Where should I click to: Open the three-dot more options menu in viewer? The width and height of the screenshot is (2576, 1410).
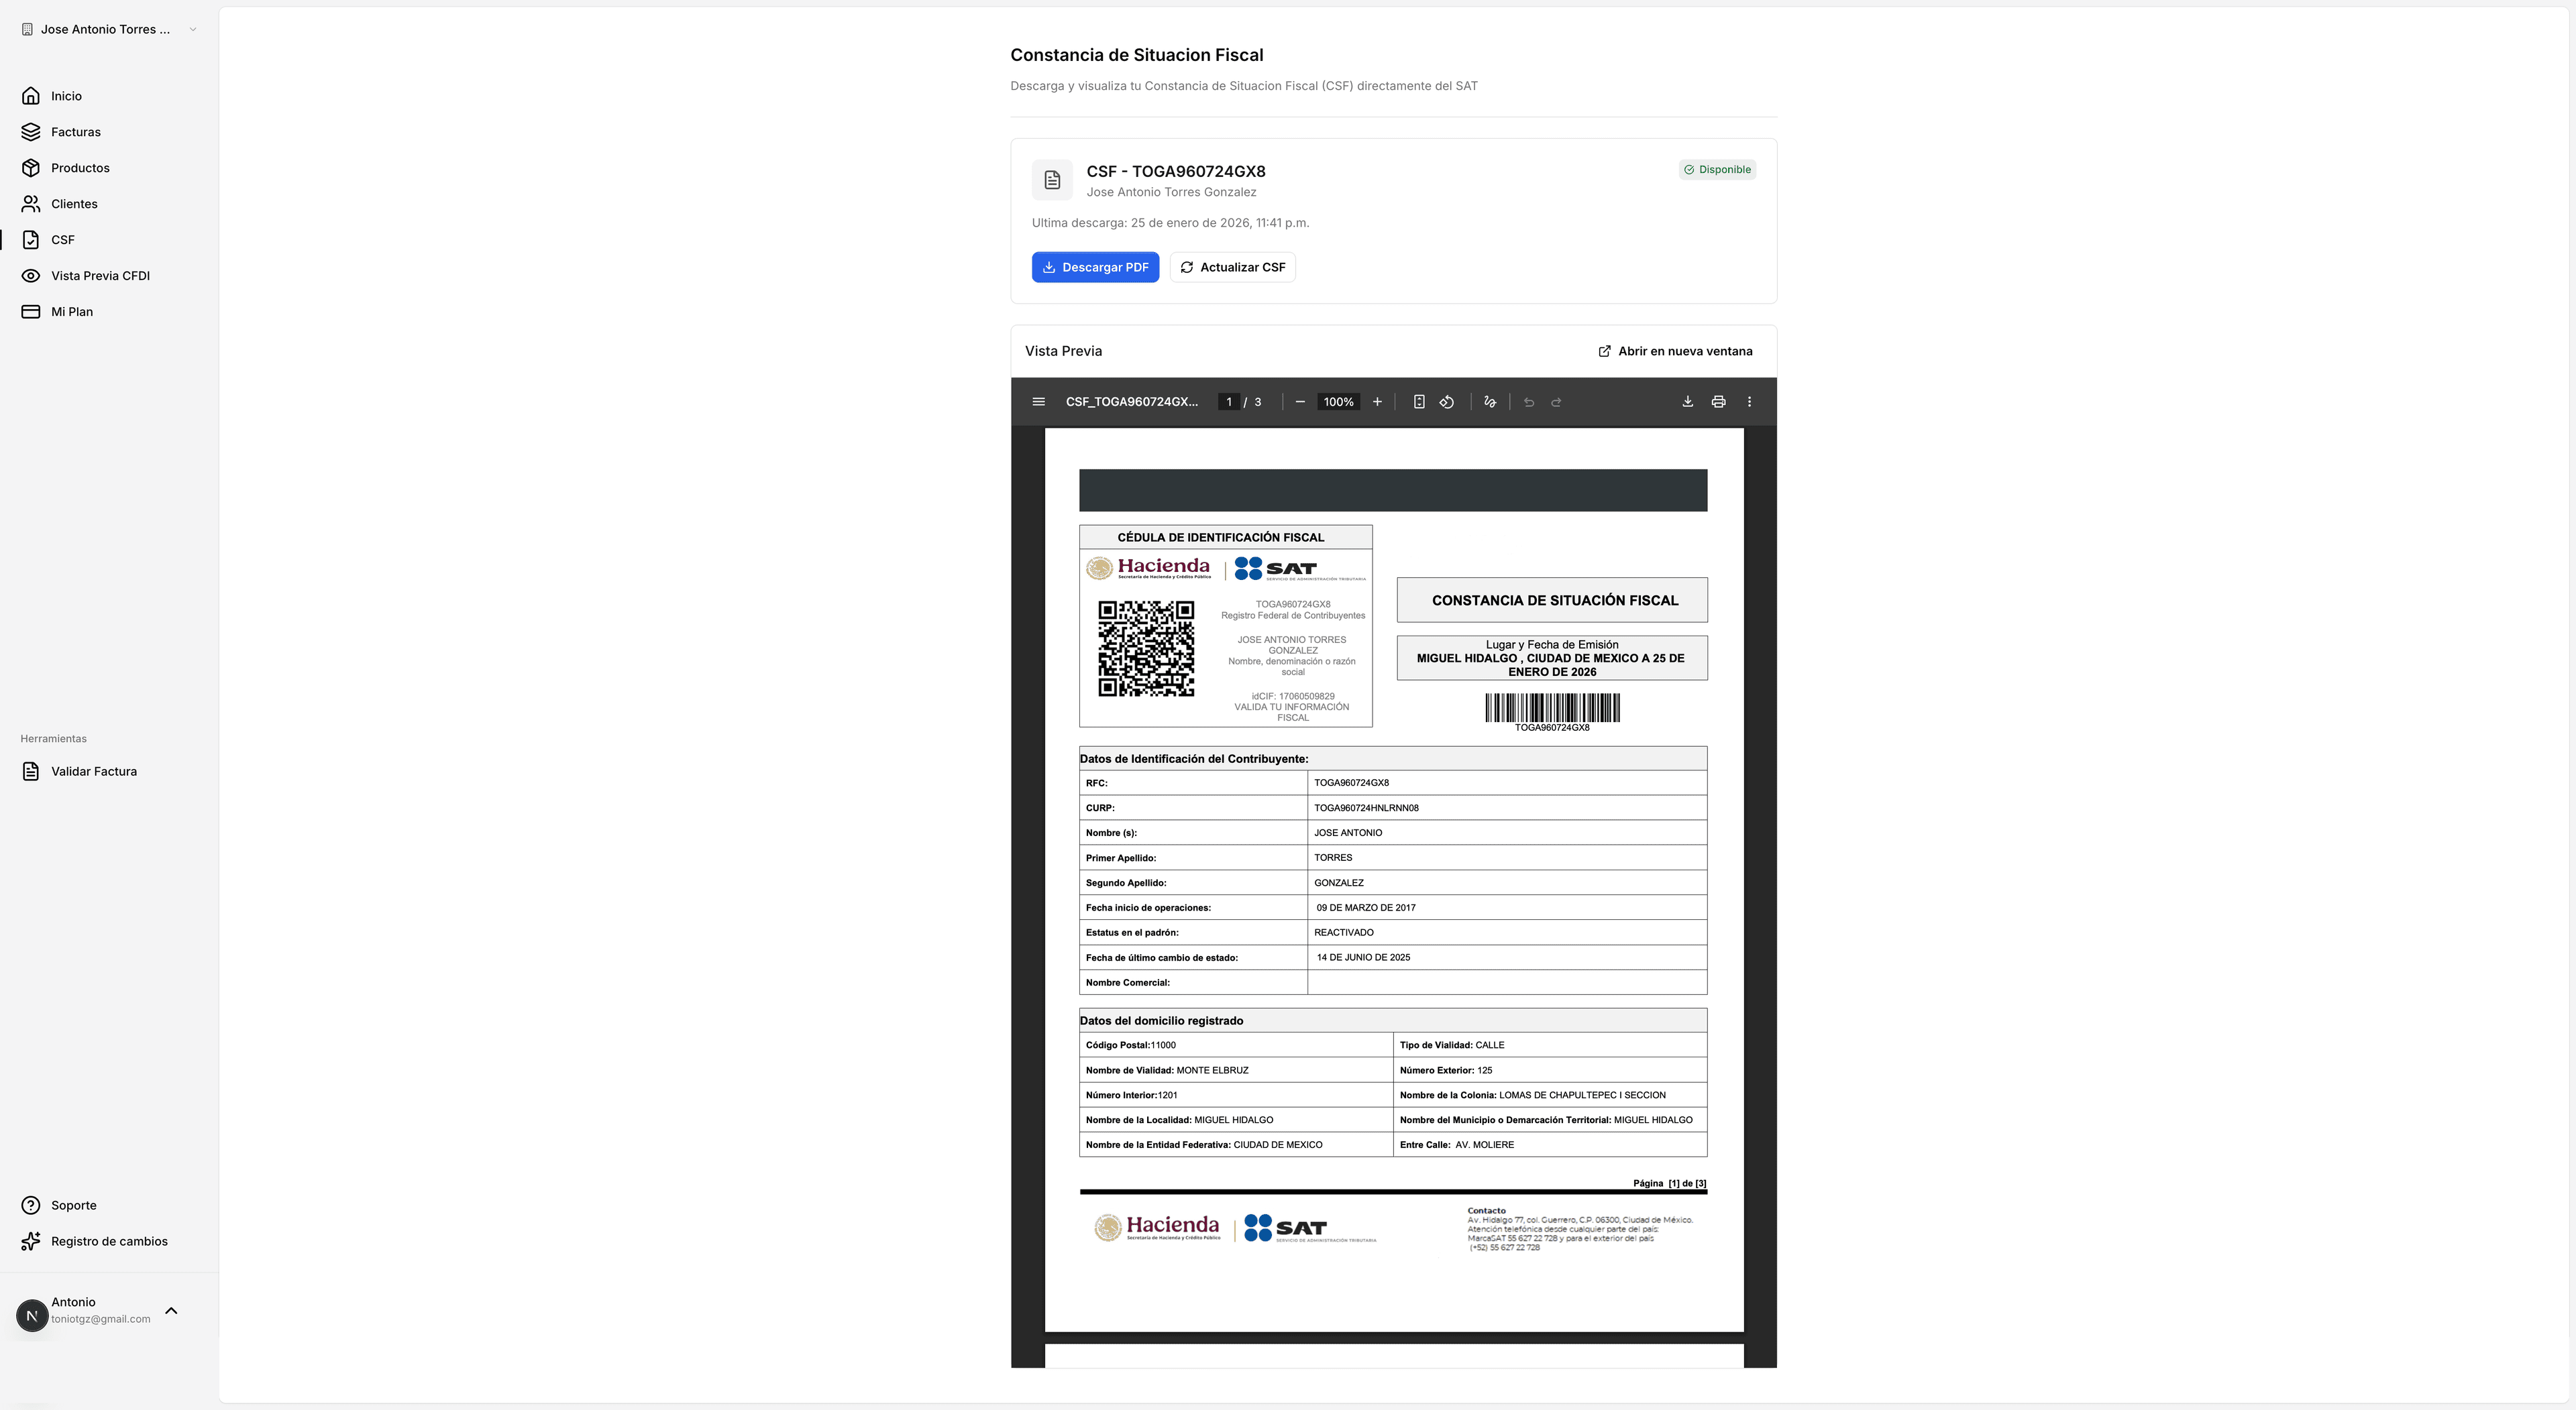tap(1750, 402)
